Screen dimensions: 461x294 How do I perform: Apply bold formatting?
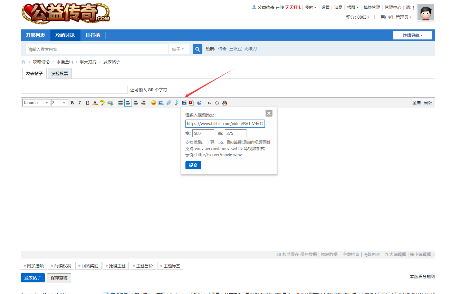72,102
